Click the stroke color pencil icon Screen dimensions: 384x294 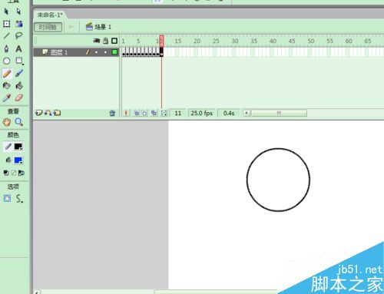coord(8,147)
